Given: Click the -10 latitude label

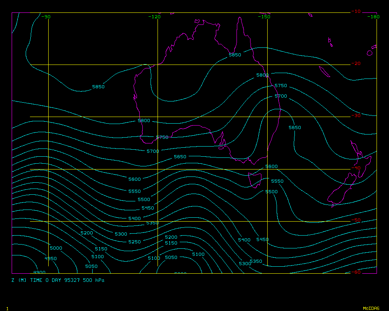Looking at the screenshot, I should point(356,11).
